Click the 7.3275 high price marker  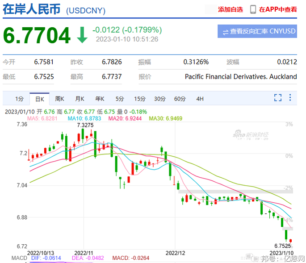(85, 125)
